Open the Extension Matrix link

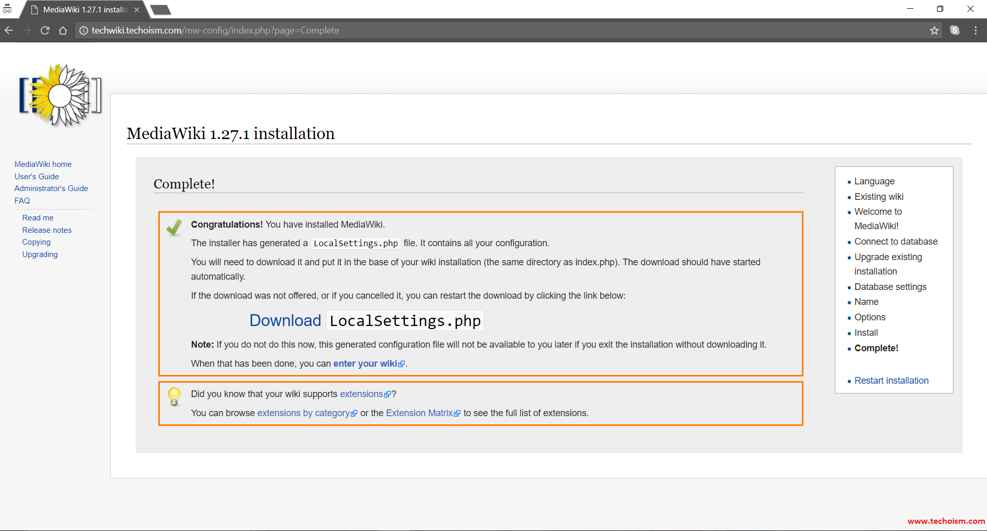click(419, 413)
